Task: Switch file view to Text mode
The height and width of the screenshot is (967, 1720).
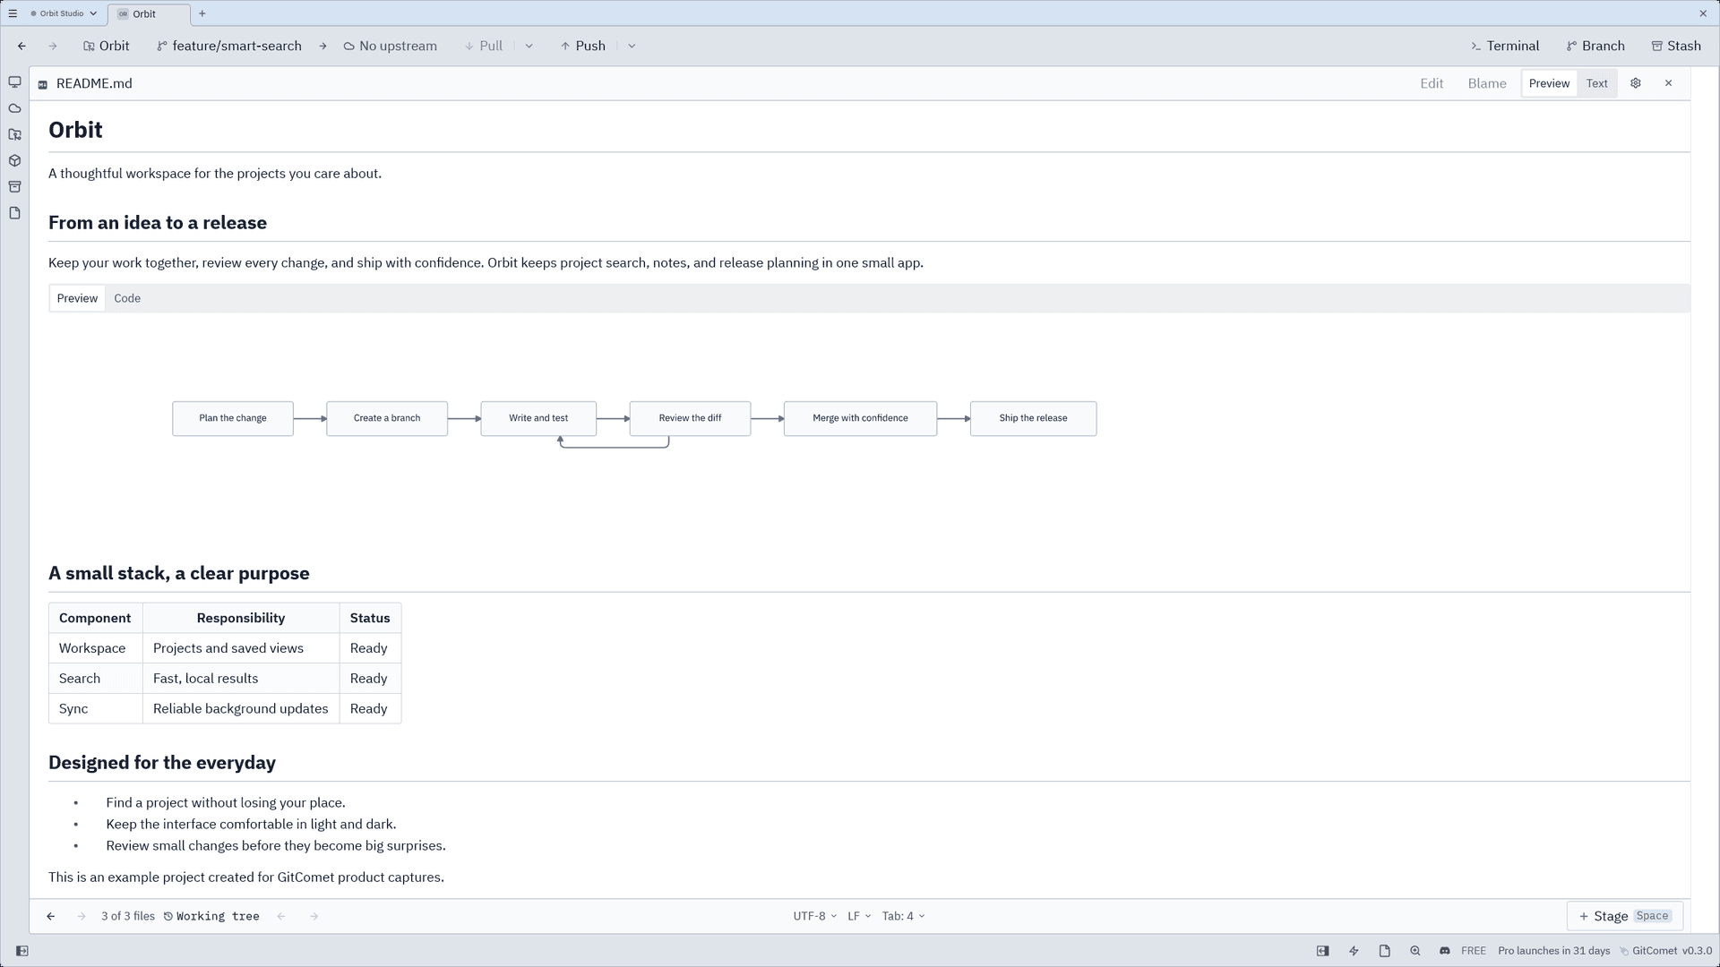Action: [1596, 83]
